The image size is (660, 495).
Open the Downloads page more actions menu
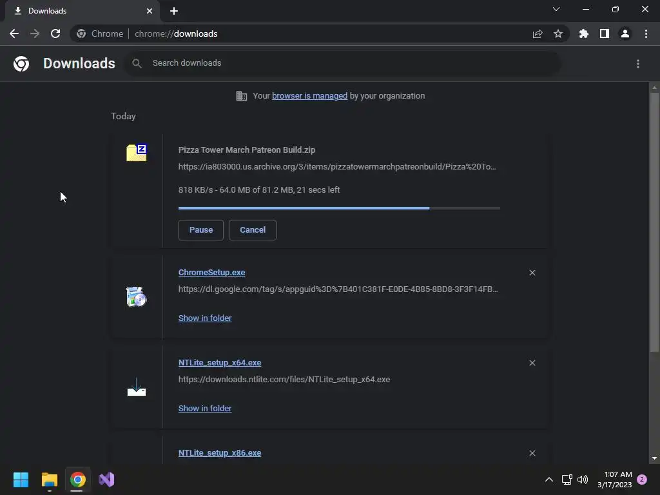point(638,64)
